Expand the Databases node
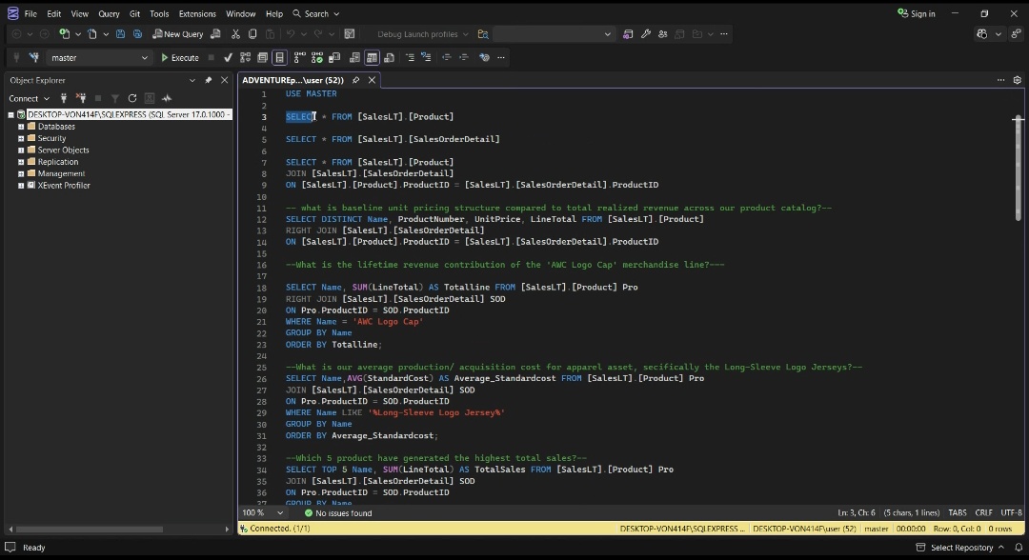1029x560 pixels. tap(21, 127)
